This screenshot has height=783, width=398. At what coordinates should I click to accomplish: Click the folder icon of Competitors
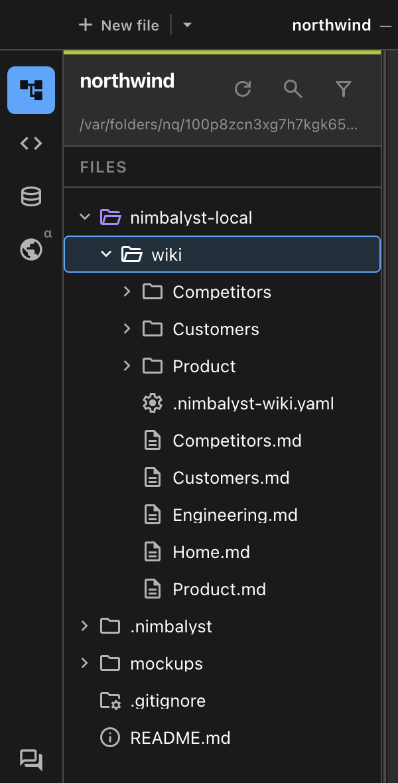[153, 291]
